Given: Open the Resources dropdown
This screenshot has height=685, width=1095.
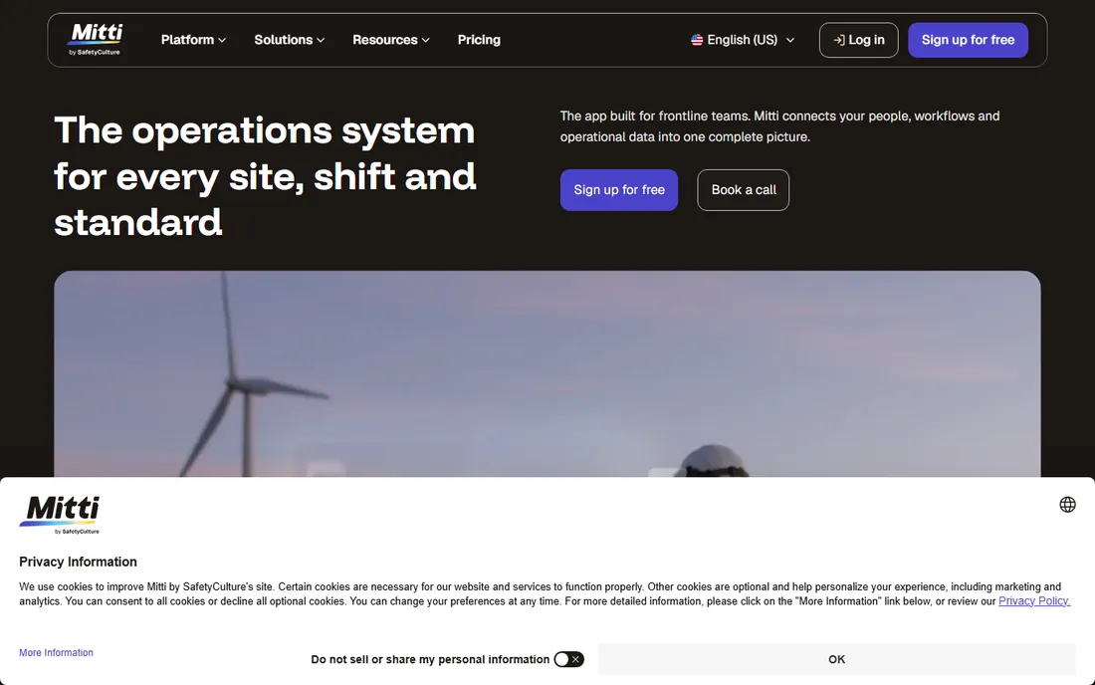Looking at the screenshot, I should 390,40.
